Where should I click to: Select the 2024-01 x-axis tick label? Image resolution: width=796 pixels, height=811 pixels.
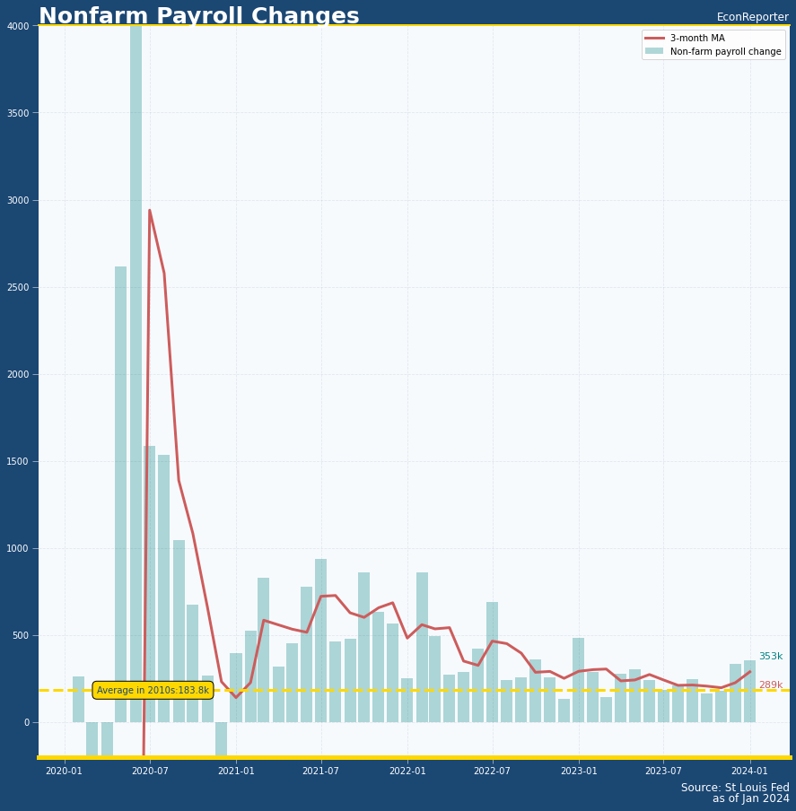click(749, 771)
